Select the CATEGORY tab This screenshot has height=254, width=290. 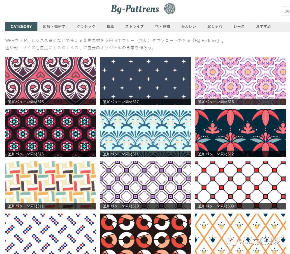click(x=21, y=27)
